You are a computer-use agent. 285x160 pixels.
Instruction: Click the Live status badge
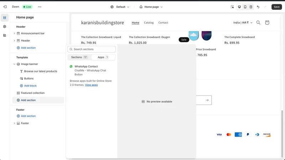click(27, 7)
